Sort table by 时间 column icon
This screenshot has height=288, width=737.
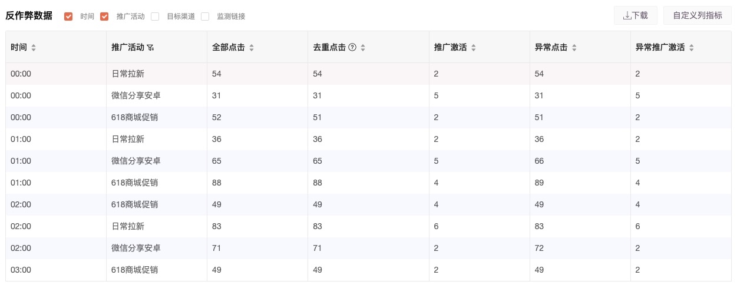[x=34, y=48]
